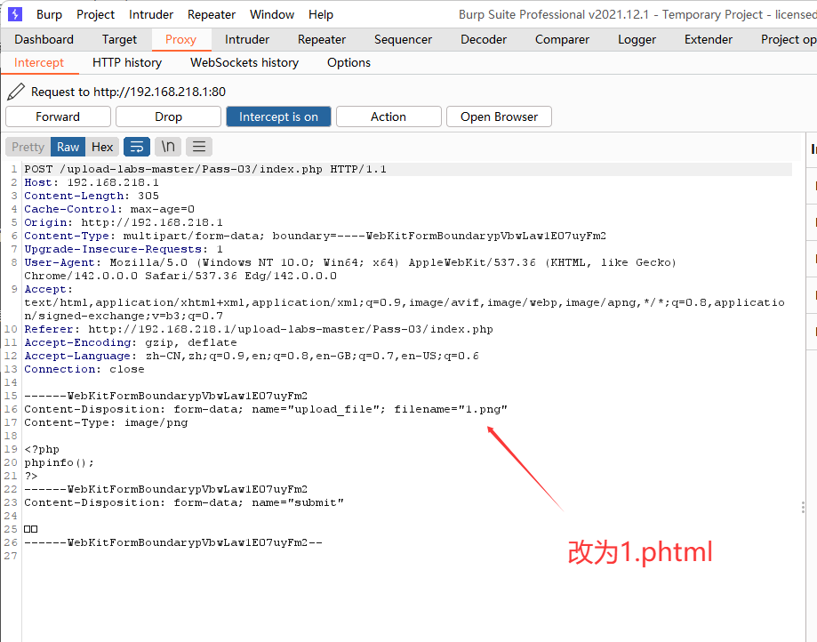This screenshot has width=817, height=642.
Task: Select the Proxy tab
Action: point(180,40)
